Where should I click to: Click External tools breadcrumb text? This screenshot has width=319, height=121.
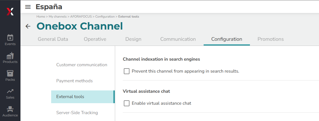pos(129,17)
